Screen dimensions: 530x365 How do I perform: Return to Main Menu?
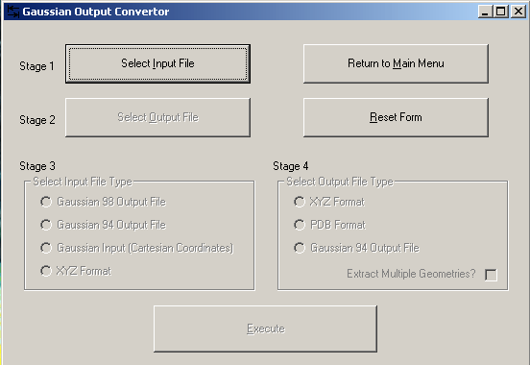tap(396, 63)
